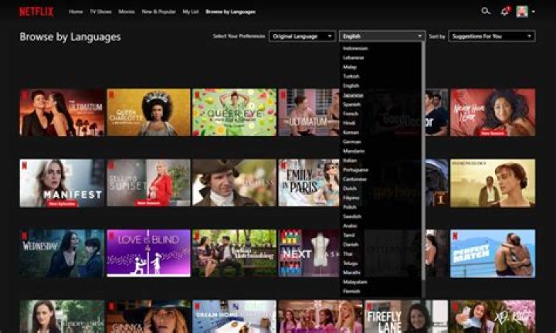Select Japanese from the language list
This screenshot has width=556, height=333.
352,95
